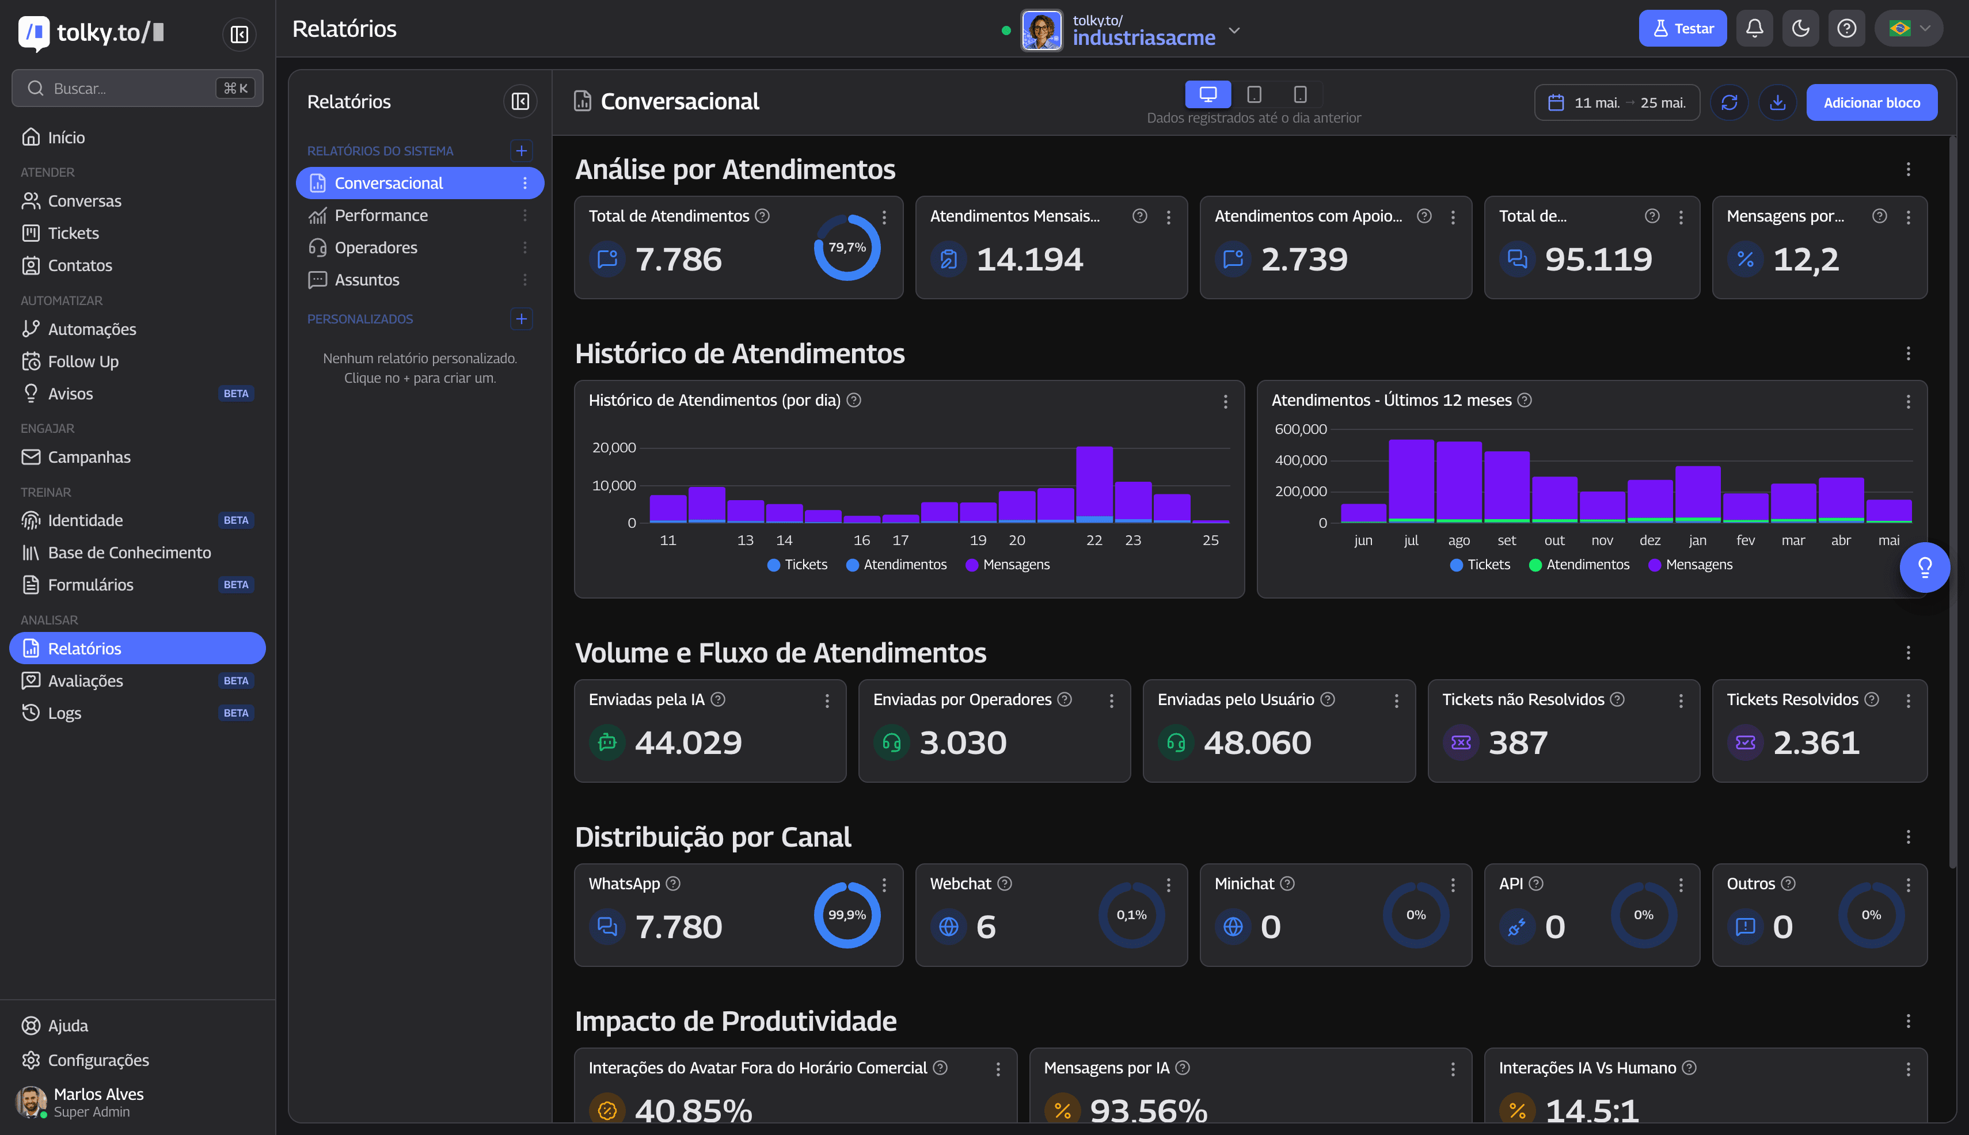Add a personalized report with plus icon
The width and height of the screenshot is (1969, 1135).
[x=521, y=318]
